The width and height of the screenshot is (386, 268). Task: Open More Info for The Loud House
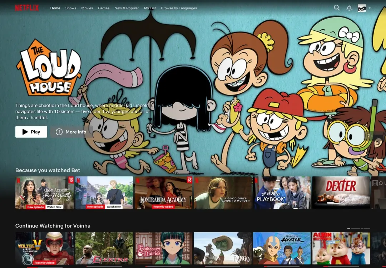click(71, 132)
